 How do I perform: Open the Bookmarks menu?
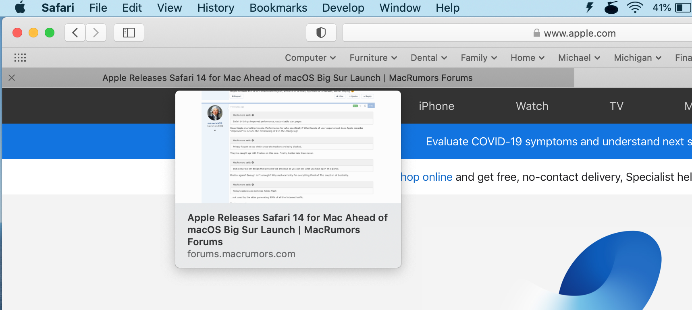coord(278,8)
